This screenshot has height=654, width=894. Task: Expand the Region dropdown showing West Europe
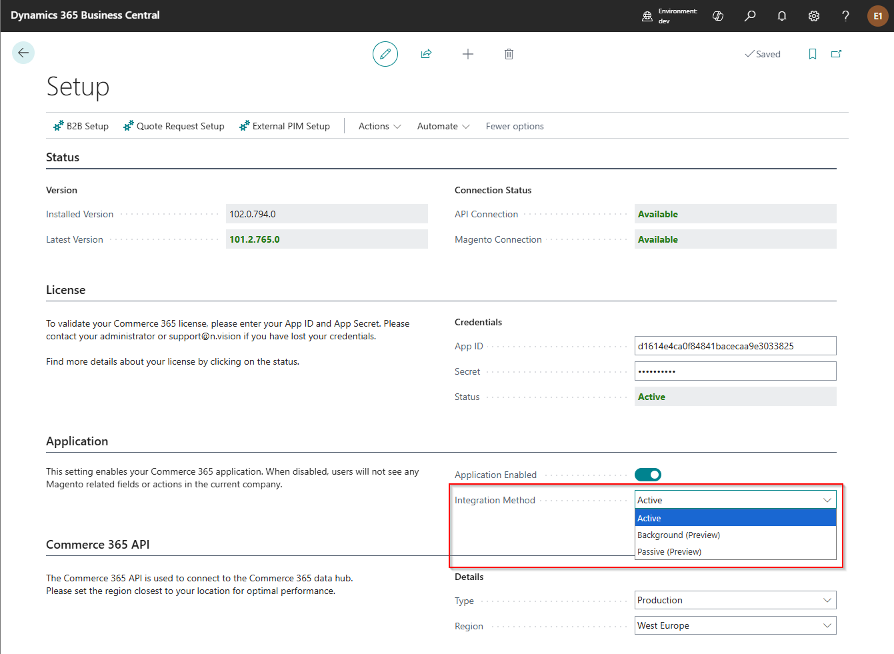click(735, 625)
